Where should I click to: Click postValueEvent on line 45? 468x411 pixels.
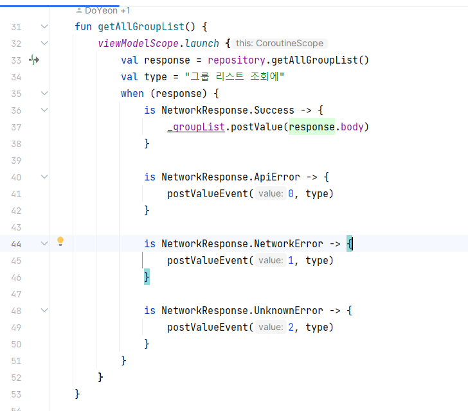point(208,261)
